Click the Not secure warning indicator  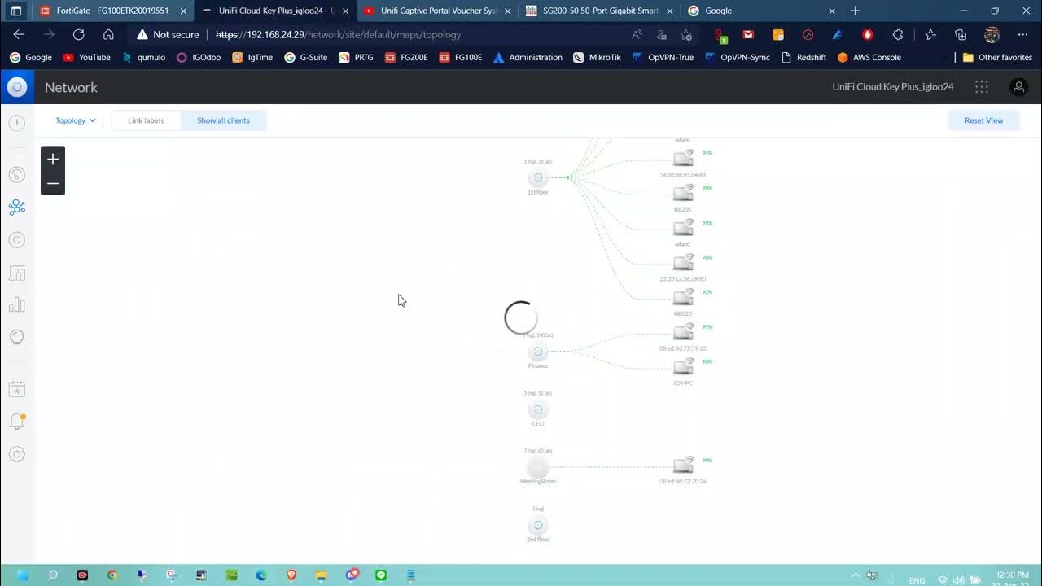point(168,35)
